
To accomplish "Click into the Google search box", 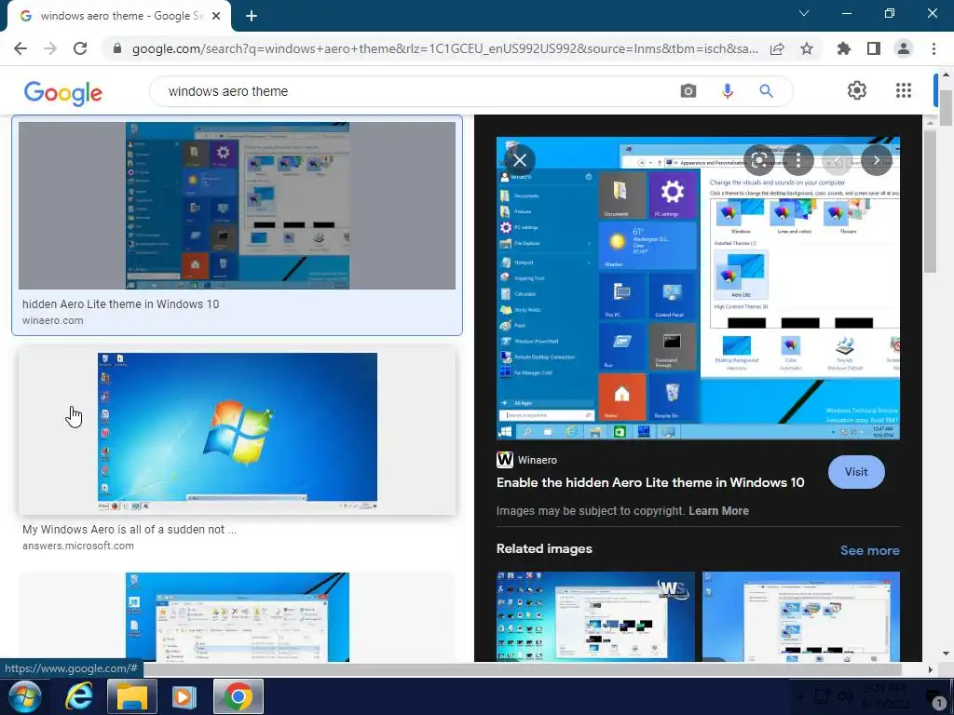I will (414, 91).
